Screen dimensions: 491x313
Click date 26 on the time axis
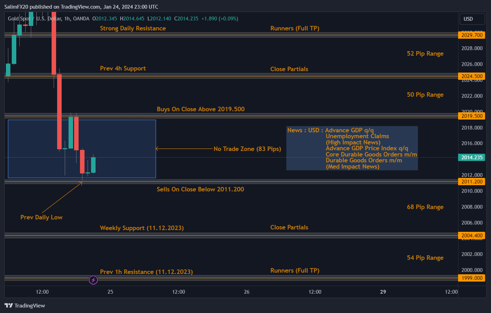tap(247, 292)
